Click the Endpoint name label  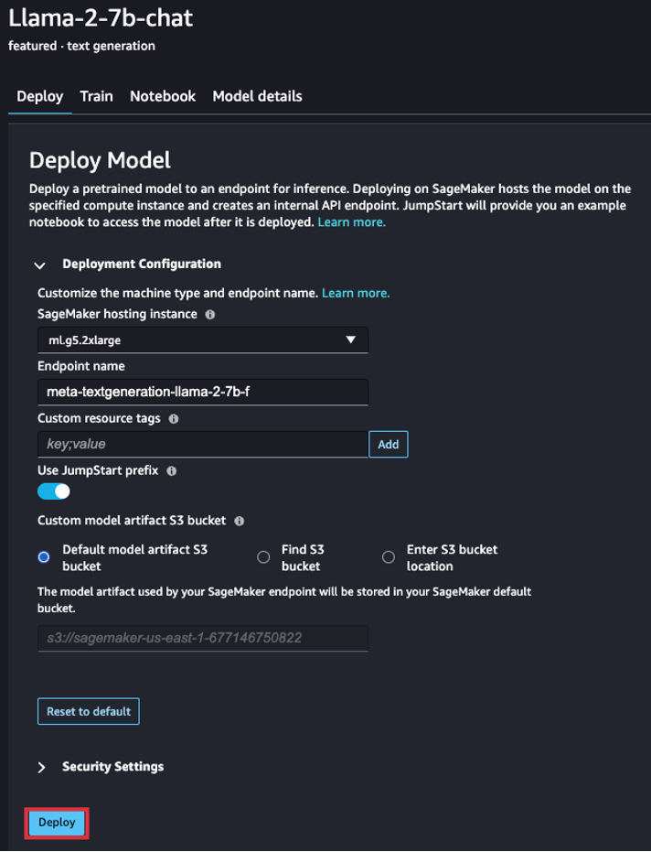(80, 366)
